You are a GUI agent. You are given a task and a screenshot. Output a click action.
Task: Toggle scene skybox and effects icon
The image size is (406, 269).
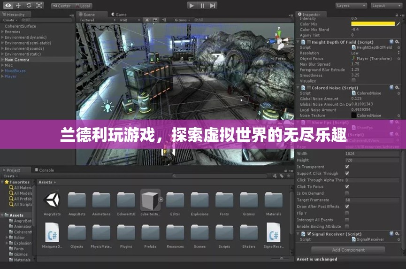coord(155,20)
